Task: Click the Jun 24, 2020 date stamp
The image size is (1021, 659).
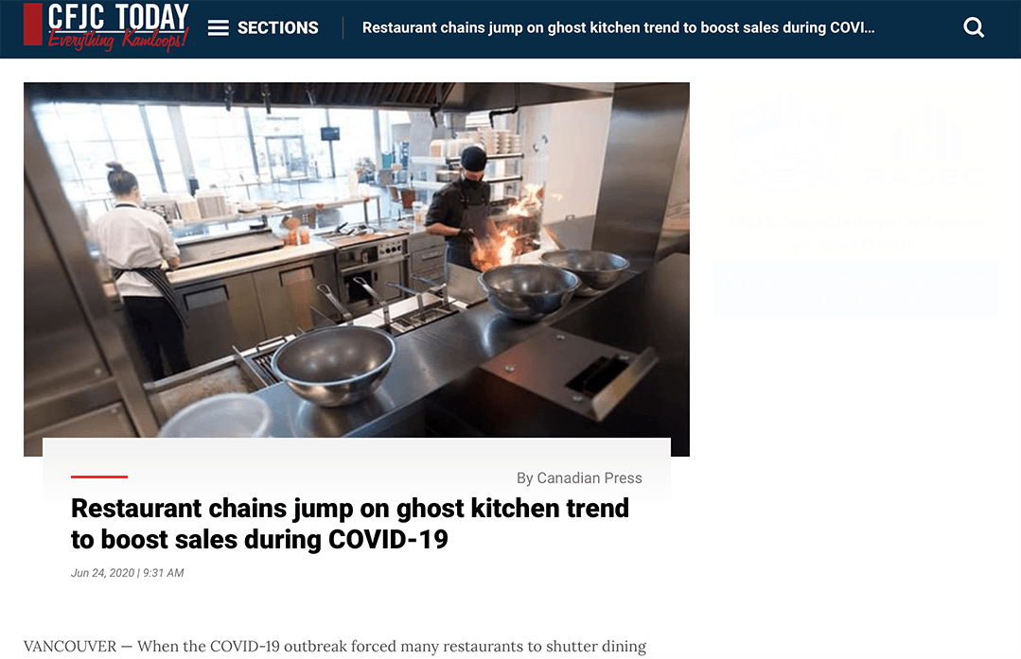Action: (127, 573)
